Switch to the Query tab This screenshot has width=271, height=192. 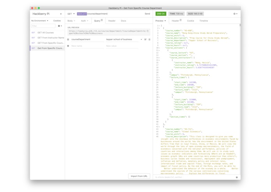coord(98,21)
